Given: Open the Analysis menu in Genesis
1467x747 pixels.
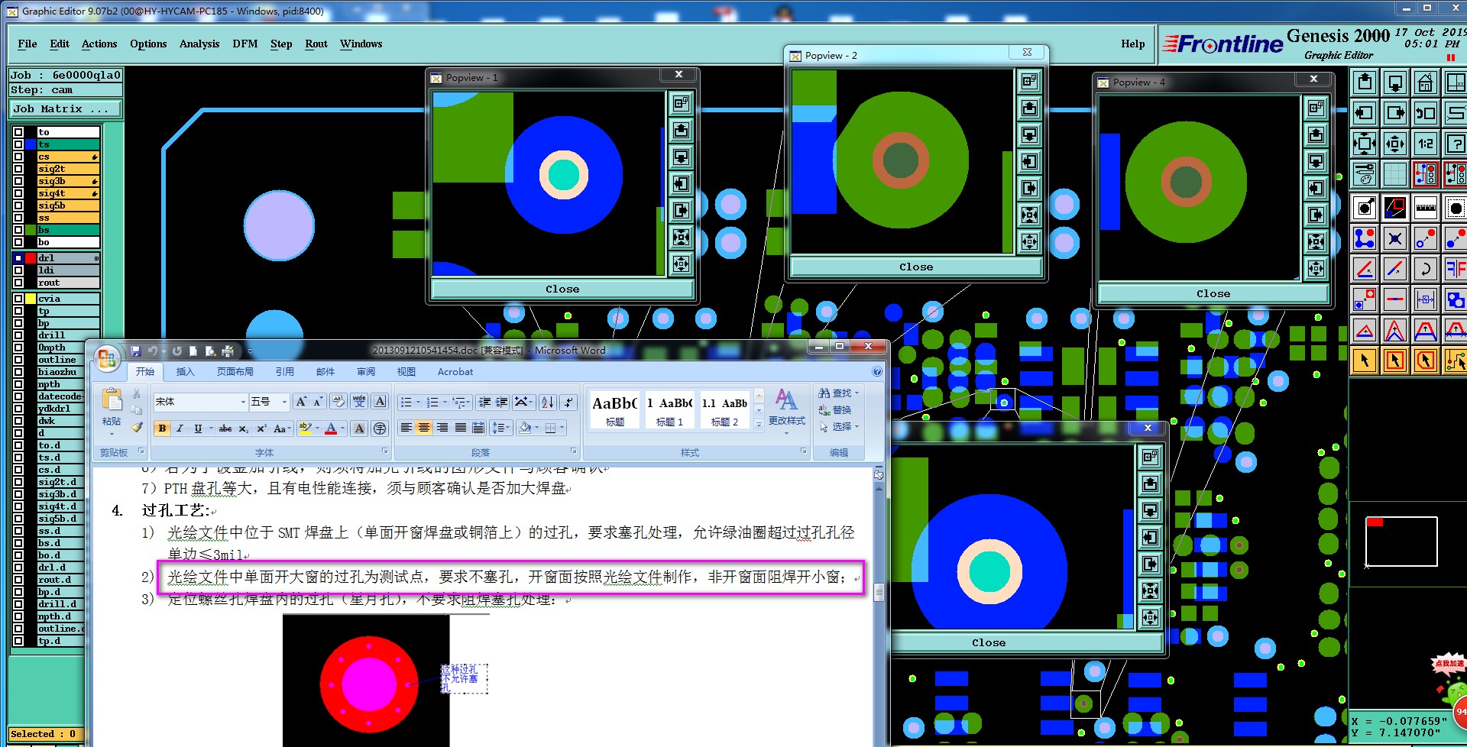Looking at the screenshot, I should (199, 44).
